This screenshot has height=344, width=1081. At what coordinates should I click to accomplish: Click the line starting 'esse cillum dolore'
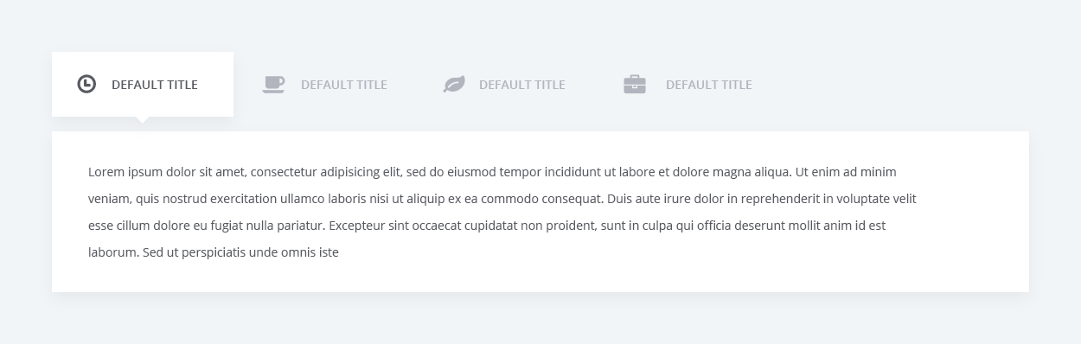[x=487, y=226]
